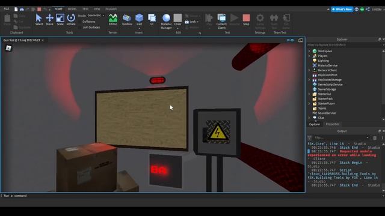
Task: Select MaterialService in the Explorer
Action: click(327, 65)
